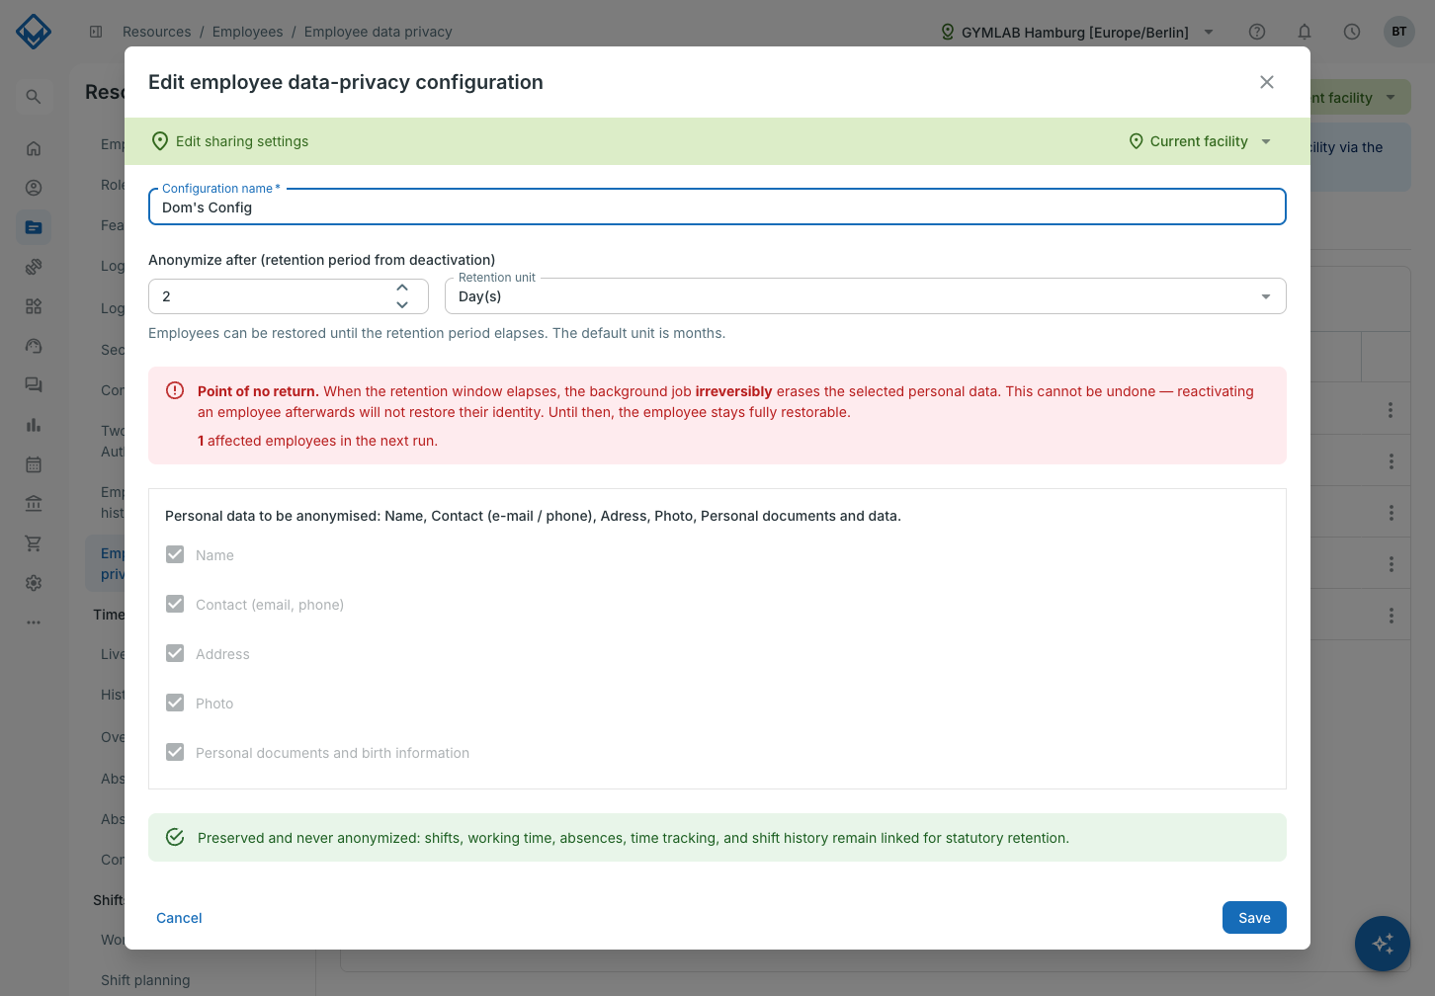Open the search icon in sidebar

34,97
